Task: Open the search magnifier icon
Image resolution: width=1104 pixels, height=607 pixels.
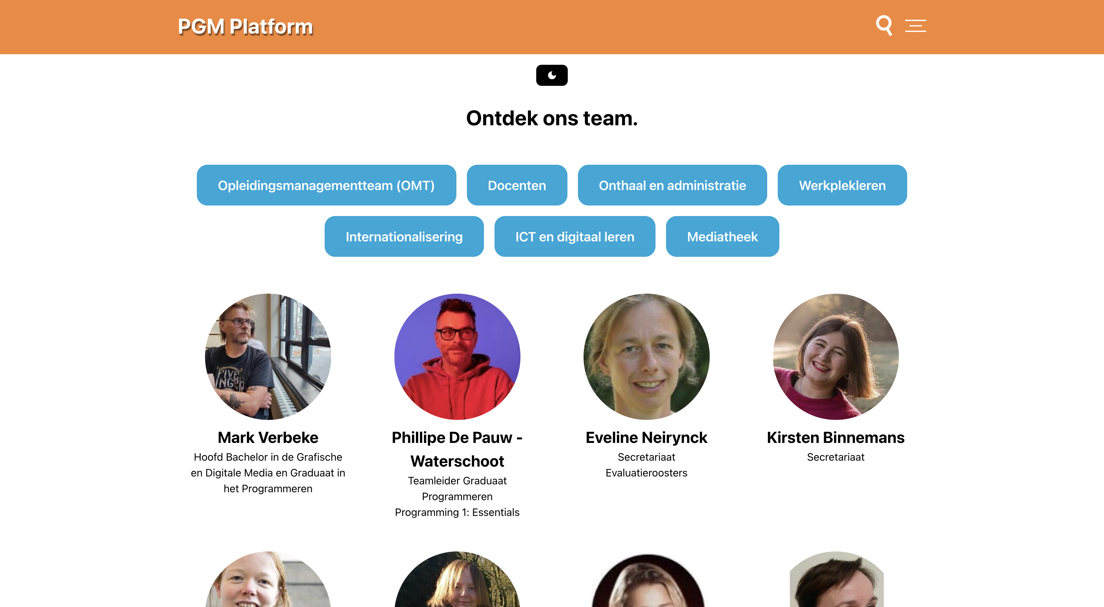Action: (884, 26)
